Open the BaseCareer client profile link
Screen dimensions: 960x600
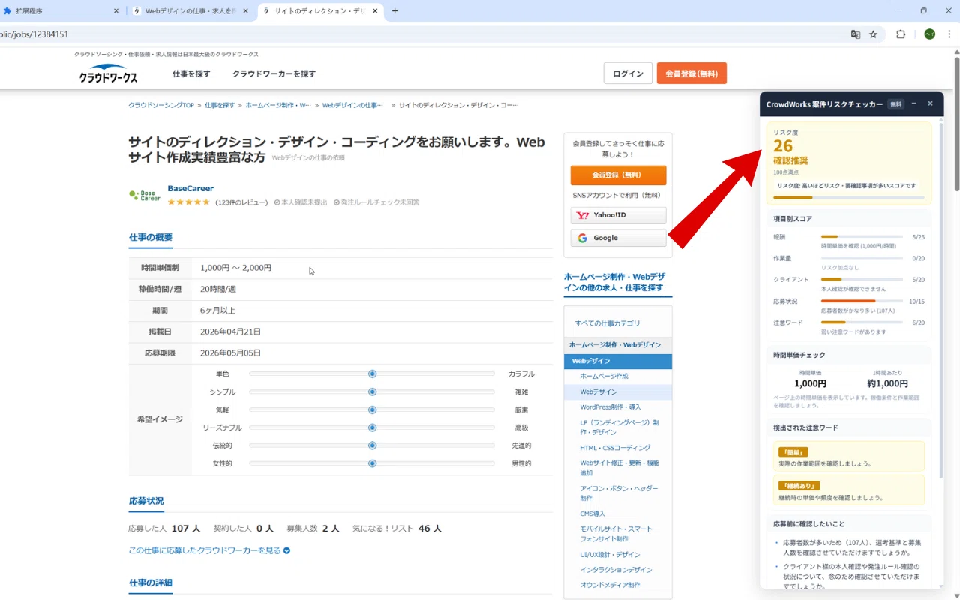190,189
